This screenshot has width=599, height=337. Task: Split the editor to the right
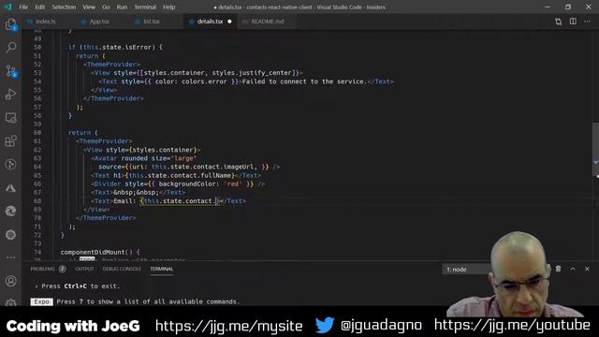click(573, 22)
